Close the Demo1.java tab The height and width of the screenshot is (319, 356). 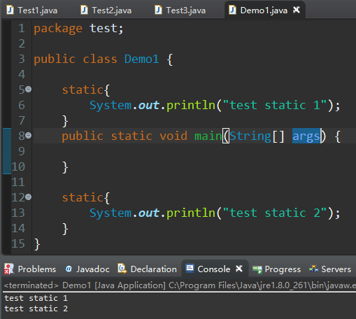297,10
